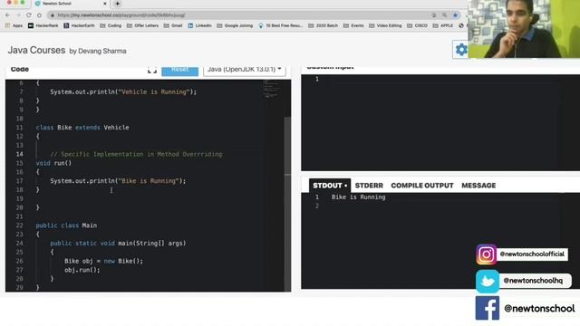Open the 2020 Batch bookmarks folder
Screen dimensions: 580x326
324,25
